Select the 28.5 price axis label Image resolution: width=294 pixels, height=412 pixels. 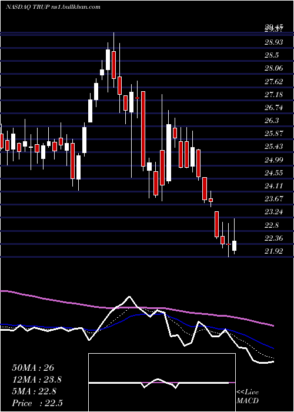click(272, 55)
